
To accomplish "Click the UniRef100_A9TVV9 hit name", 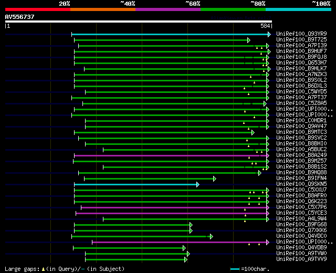I will [x=301, y=259].
